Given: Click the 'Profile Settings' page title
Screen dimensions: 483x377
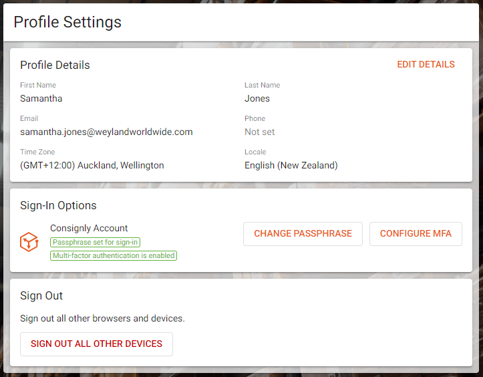Looking at the screenshot, I should click(x=67, y=22).
